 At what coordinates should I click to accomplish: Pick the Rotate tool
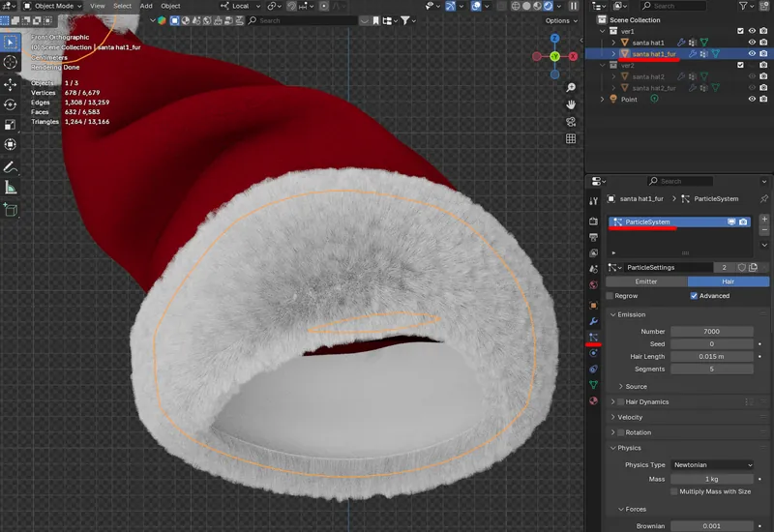click(x=11, y=104)
